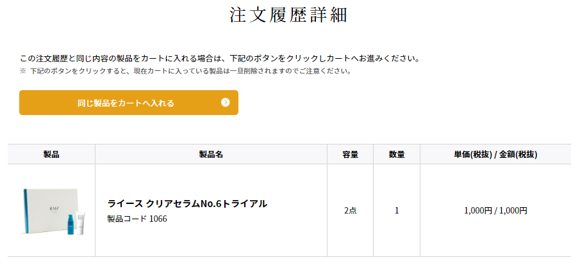The width and height of the screenshot is (580, 264).
Task: Select the 製品名 column header
Action: (211, 155)
